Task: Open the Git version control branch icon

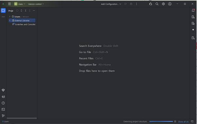Action: [3, 116]
